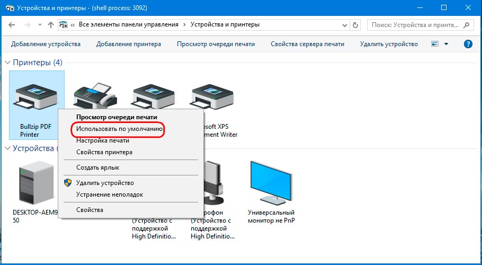Click Добавление принтера toolbar button

tap(129, 44)
